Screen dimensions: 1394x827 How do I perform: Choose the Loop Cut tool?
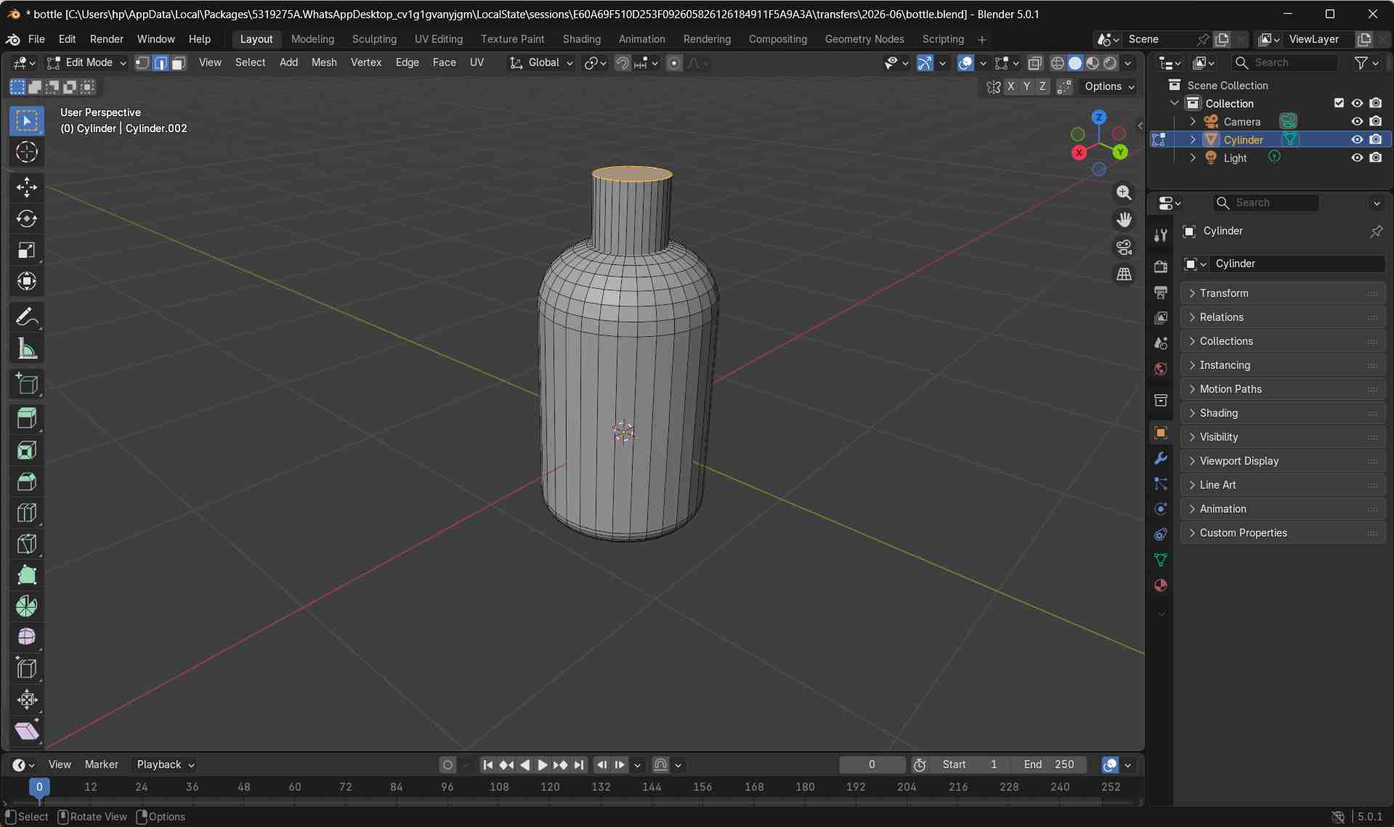[27, 513]
